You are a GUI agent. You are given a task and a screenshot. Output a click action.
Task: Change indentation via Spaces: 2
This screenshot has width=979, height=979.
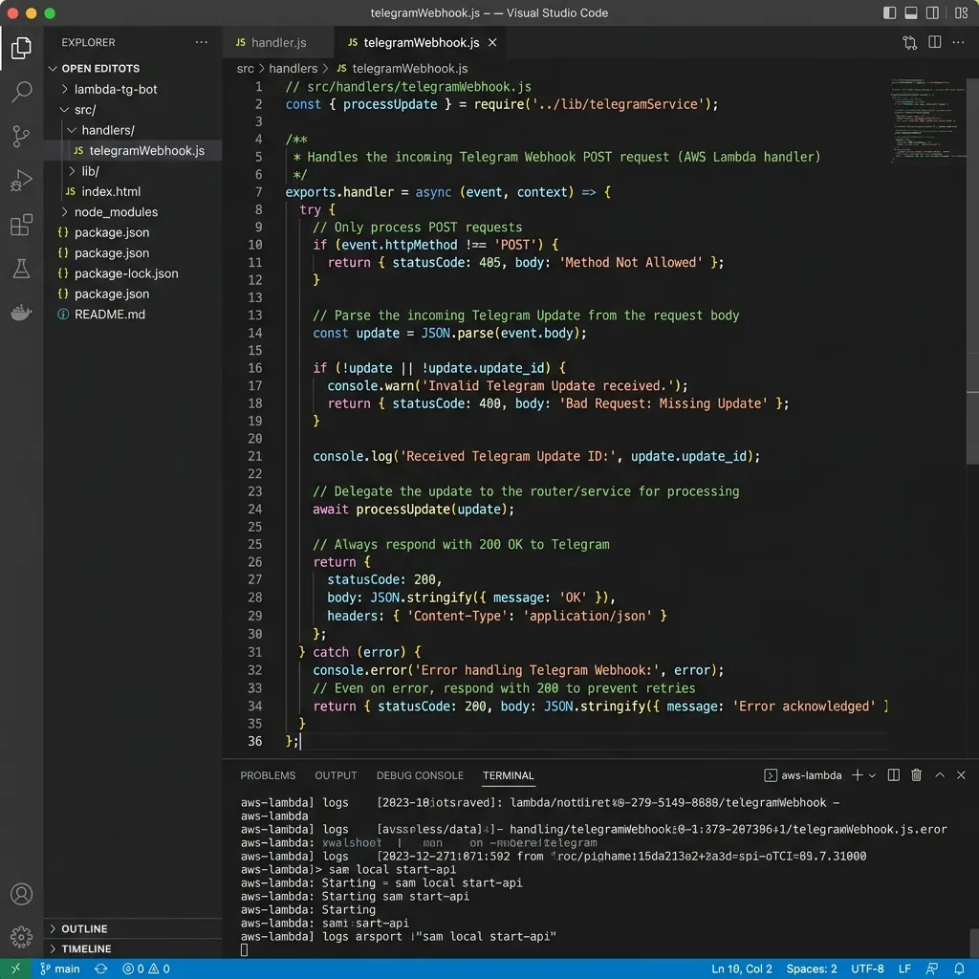tap(812, 969)
